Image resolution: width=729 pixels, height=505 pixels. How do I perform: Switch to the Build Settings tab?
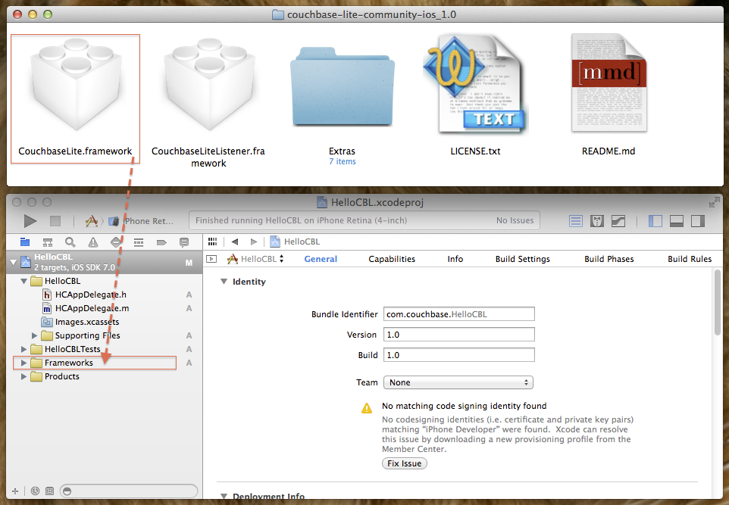[x=523, y=259]
